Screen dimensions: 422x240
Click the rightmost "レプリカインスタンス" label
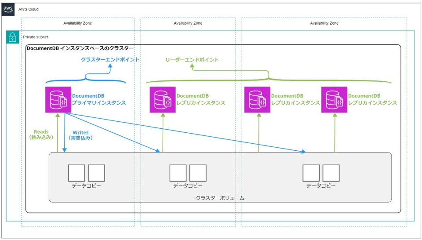pyautogui.click(x=372, y=103)
